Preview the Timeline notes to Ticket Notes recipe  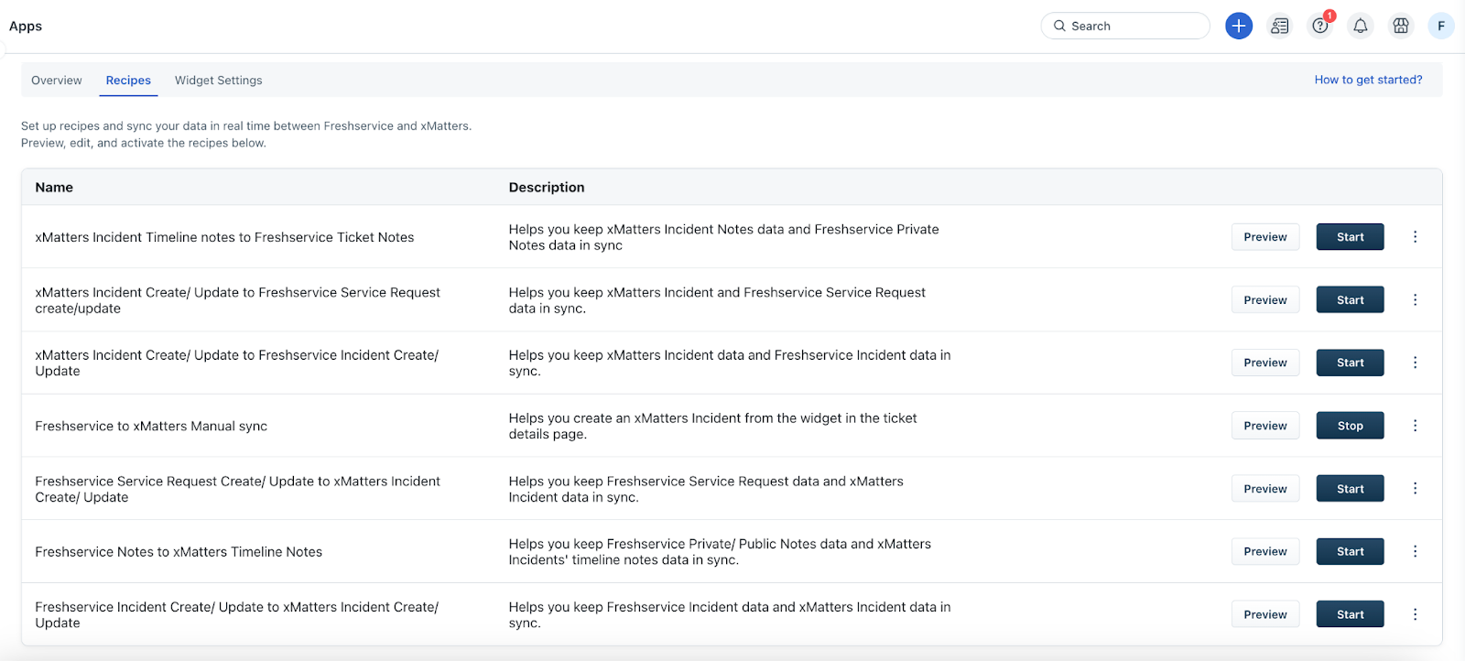pos(1265,237)
